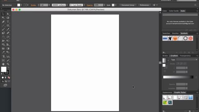This screenshot has width=199, height=112.
Task: Expand gradient swatch preset arrow
Action: click(168, 60)
